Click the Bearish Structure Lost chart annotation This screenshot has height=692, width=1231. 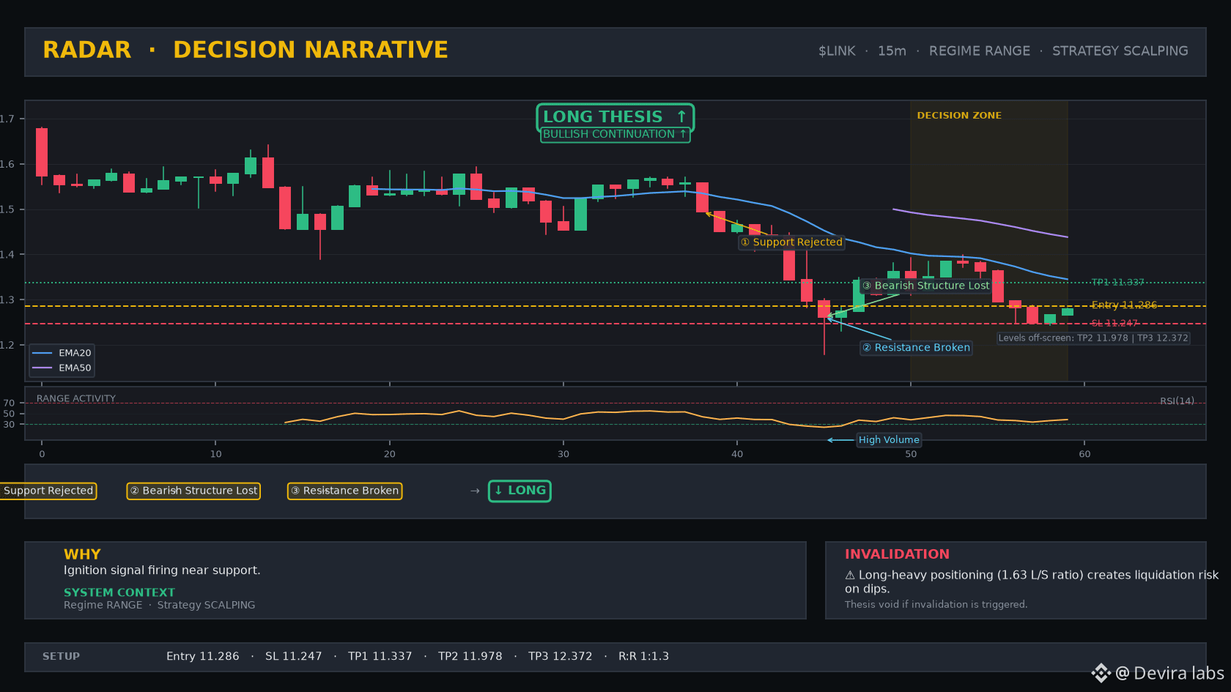click(925, 286)
